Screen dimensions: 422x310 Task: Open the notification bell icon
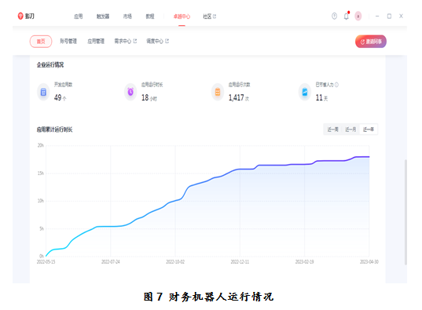click(x=347, y=16)
